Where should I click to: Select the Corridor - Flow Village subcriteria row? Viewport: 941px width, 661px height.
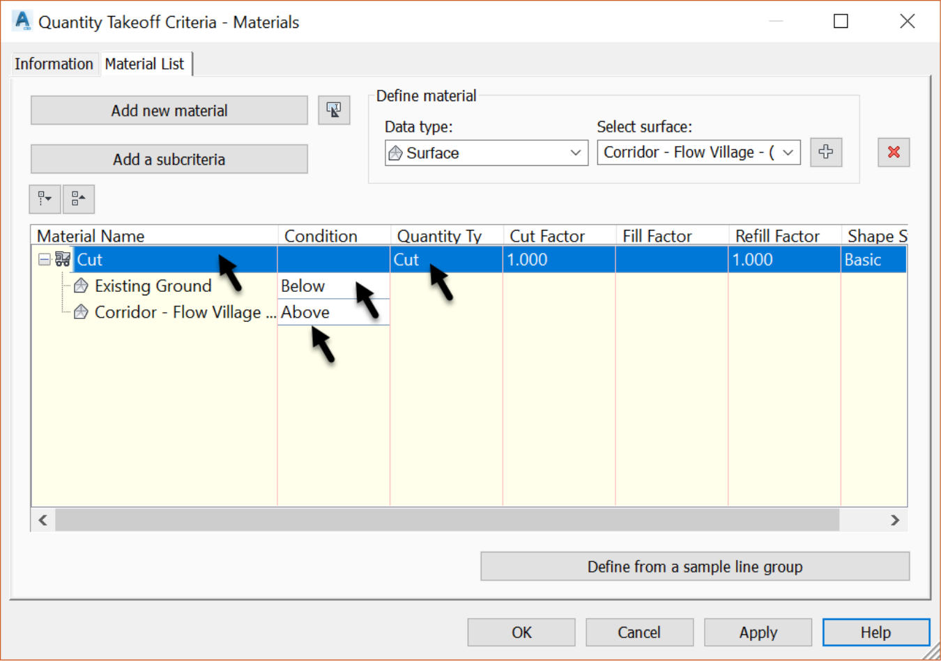[185, 312]
